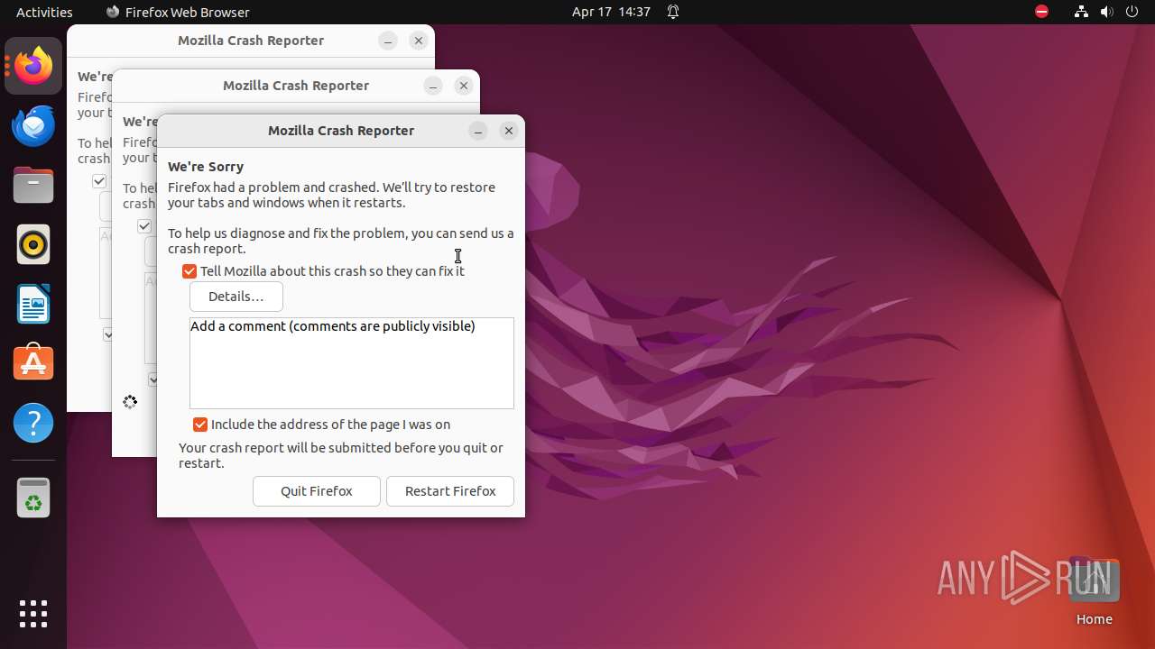Minimize the front Crash Reporter window
1155x649 pixels.
tap(478, 131)
